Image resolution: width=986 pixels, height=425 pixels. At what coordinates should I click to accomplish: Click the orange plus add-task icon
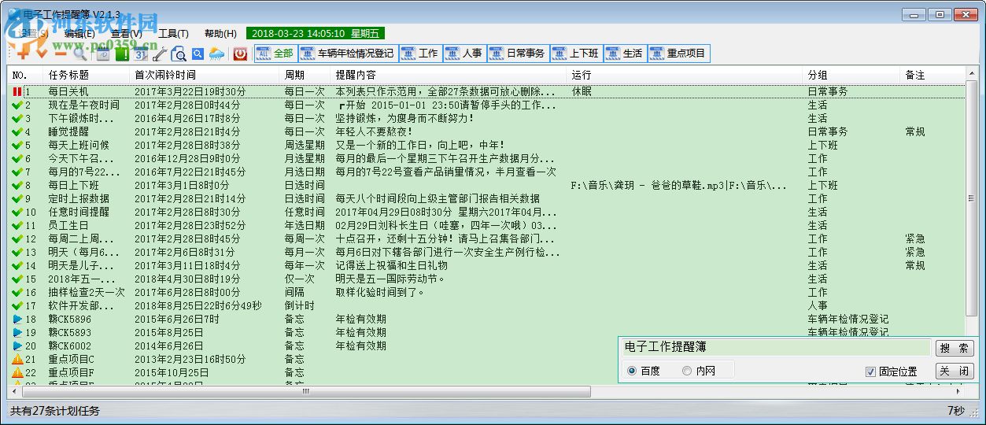[x=23, y=54]
